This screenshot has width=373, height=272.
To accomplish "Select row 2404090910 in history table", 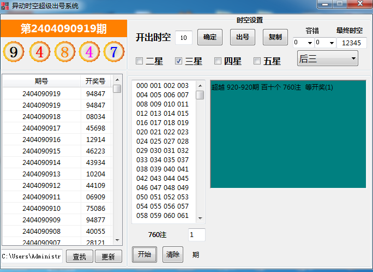I will 57,209.
